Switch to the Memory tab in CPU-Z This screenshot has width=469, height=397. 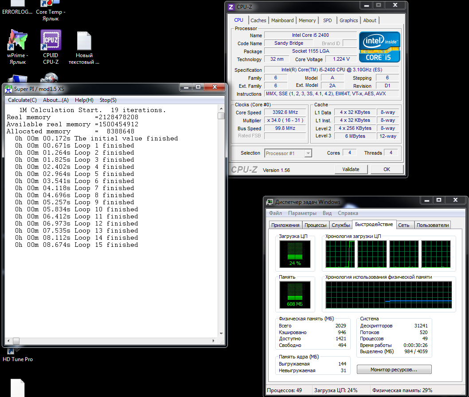pos(307,20)
